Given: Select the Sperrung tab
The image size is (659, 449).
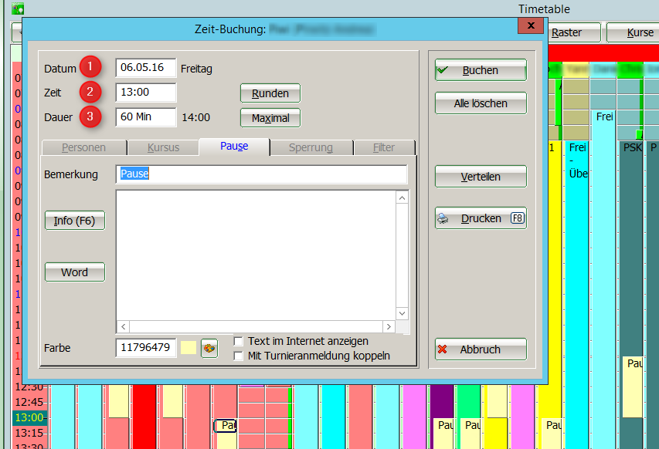Looking at the screenshot, I should pyautogui.click(x=311, y=147).
